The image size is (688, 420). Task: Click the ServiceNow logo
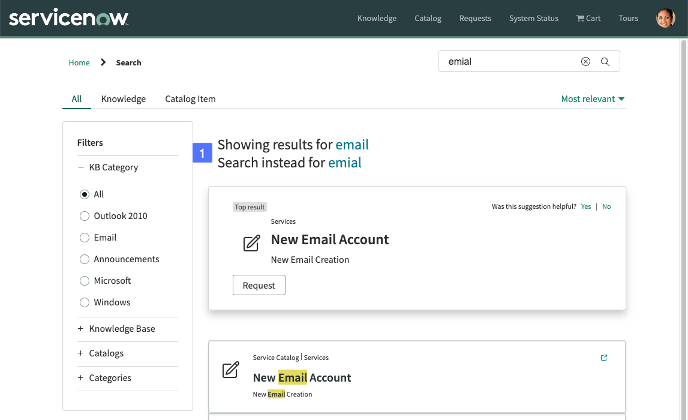tap(69, 18)
